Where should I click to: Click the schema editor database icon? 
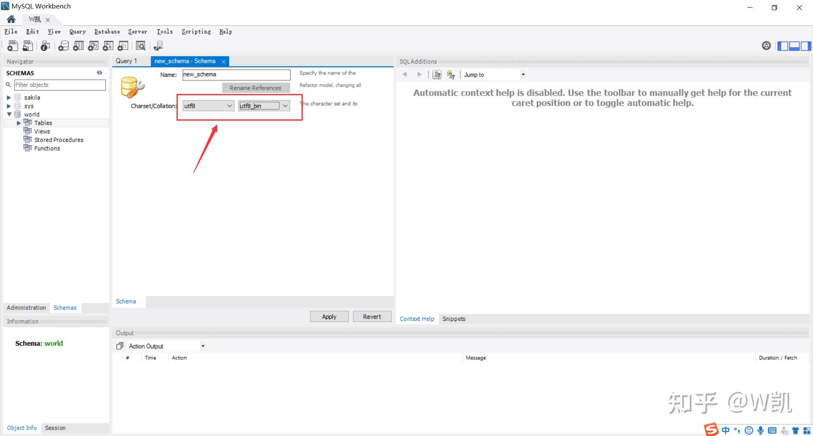point(132,87)
